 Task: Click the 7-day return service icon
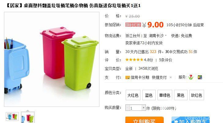[191, 77]
